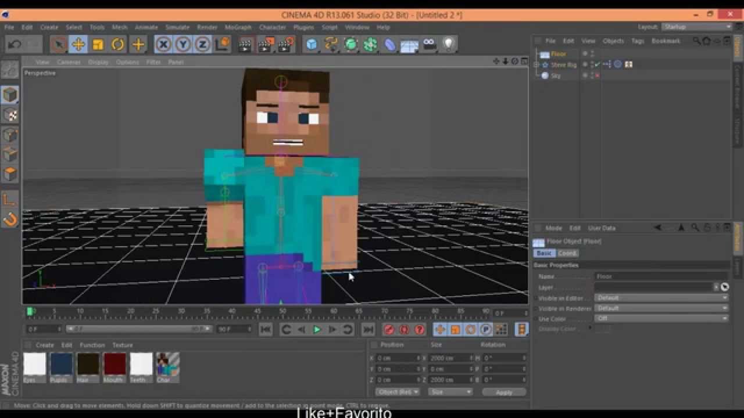This screenshot has height=418, width=744.
Task: Click Render Active View clapperboard
Action: coord(246,44)
